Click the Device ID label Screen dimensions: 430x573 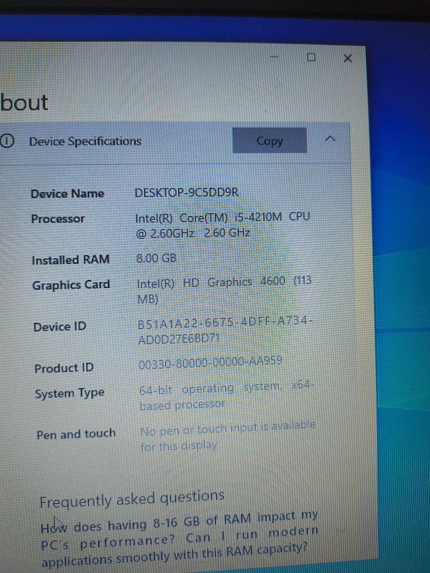point(59,326)
